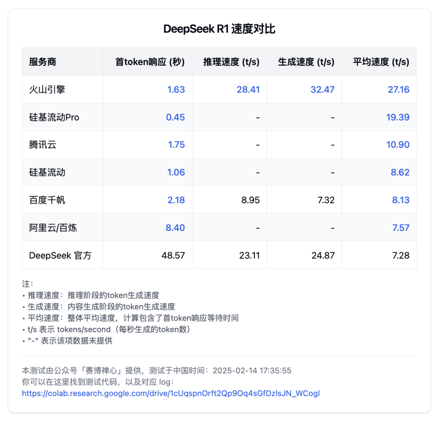438x422 pixels.
Task: Click the value "8.40" for 阿里云/百炼
Action: click(175, 228)
